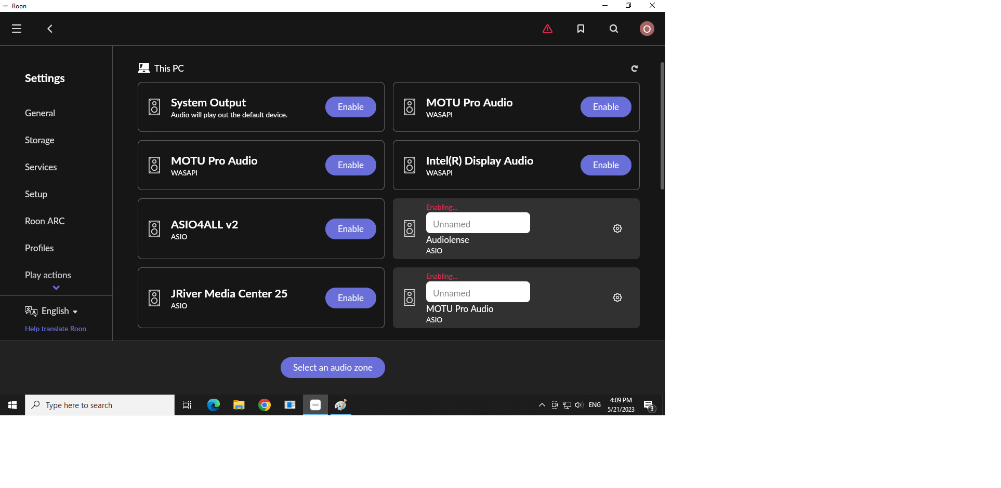The image size is (1001, 488).
Task: Click the Windows taskbar search box
Action: (x=100, y=405)
